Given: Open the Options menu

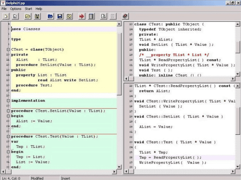Looking at the screenshot, I should [15, 9].
